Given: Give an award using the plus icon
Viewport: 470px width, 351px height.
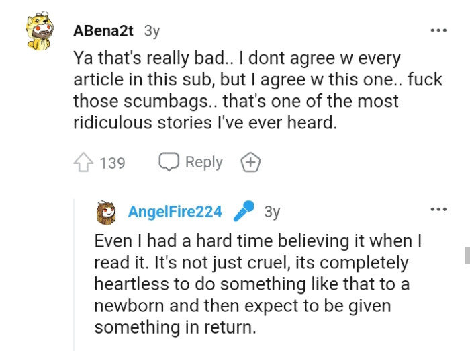Looking at the screenshot, I should pos(250,163).
